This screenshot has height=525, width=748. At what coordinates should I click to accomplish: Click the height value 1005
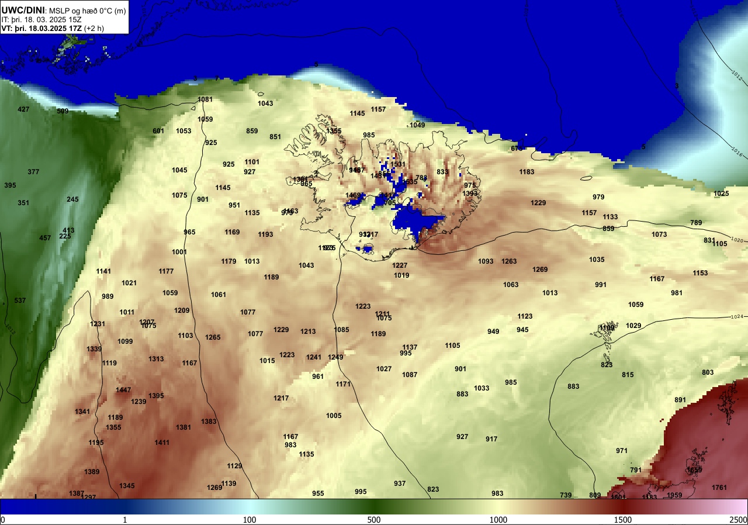(x=334, y=416)
